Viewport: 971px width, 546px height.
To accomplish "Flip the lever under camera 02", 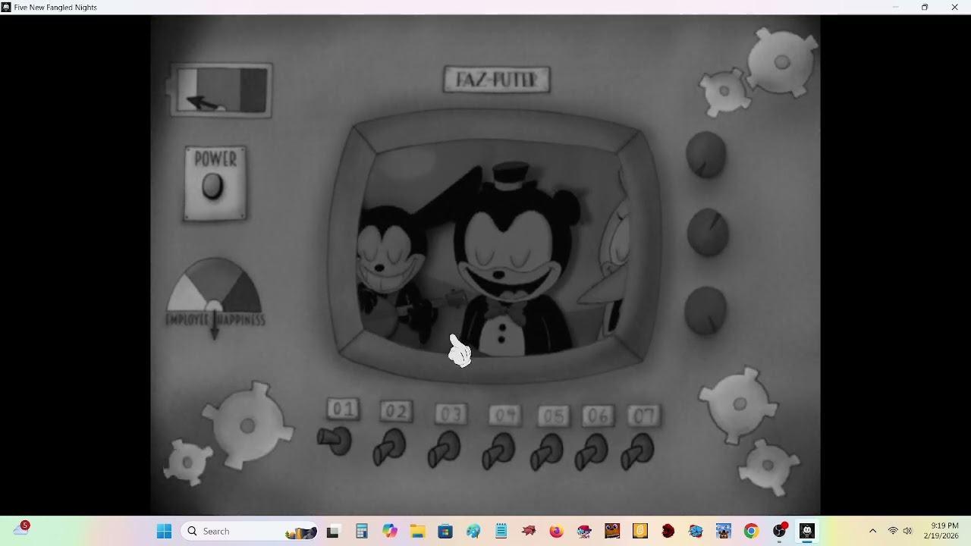I will point(390,447).
